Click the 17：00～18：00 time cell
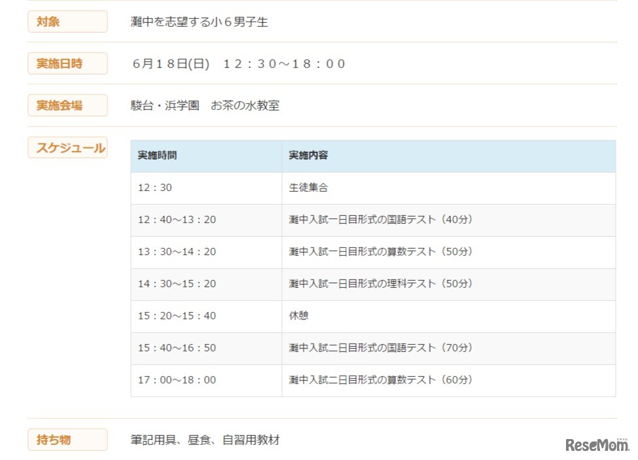Screen dimensions: 638x460 (x=206, y=381)
